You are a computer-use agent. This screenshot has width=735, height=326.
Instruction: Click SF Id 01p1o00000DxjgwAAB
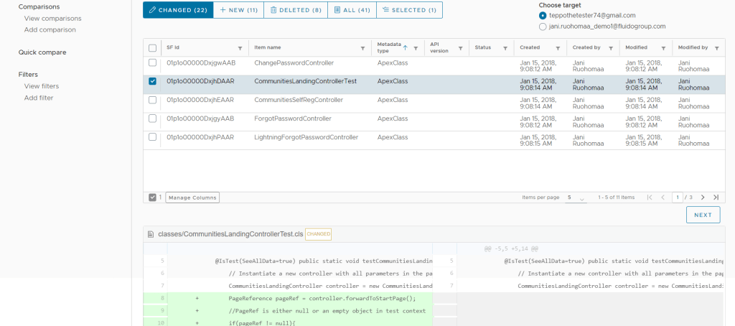click(x=201, y=62)
